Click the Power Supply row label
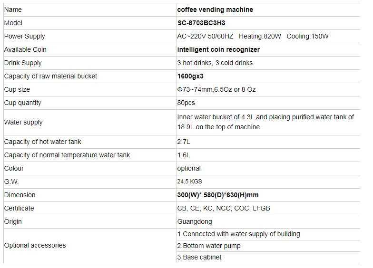This screenshot has width=373, height=268. point(24,36)
